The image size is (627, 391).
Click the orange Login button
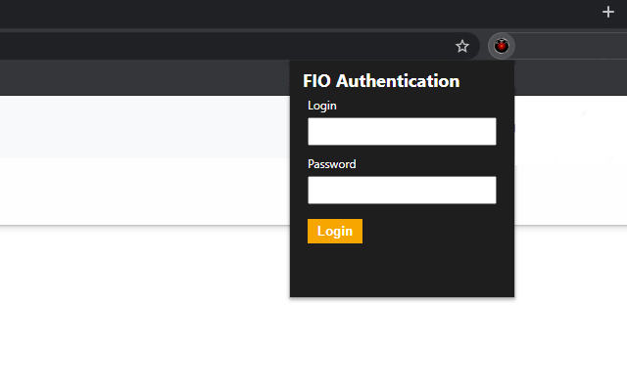335,231
